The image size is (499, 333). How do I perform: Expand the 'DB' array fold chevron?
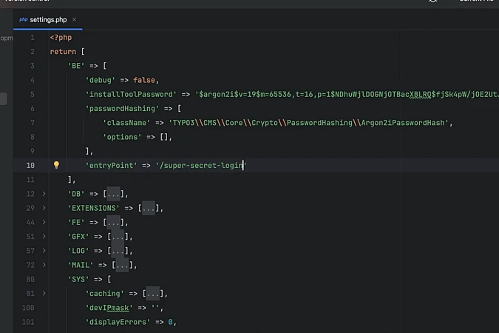(x=44, y=194)
